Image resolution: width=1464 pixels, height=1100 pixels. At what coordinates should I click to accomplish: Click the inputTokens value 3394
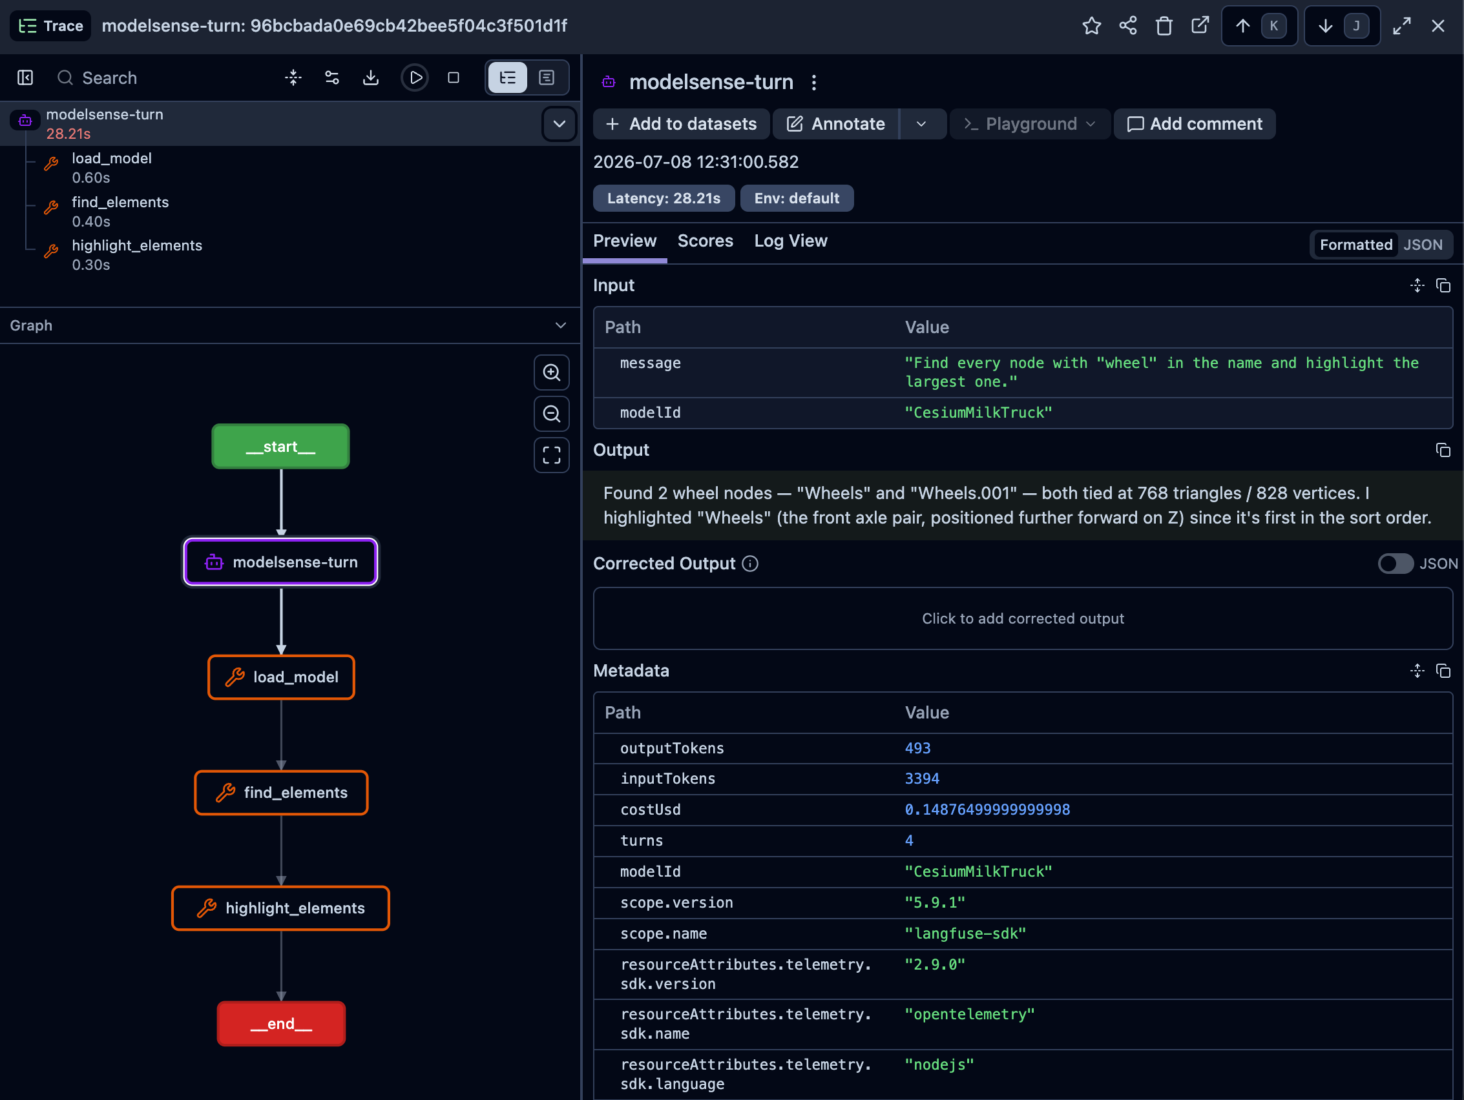tap(921, 779)
